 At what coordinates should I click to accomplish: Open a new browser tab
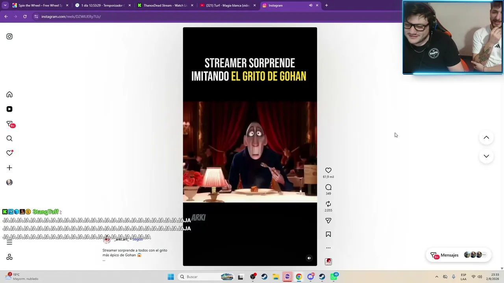[x=326, y=6]
